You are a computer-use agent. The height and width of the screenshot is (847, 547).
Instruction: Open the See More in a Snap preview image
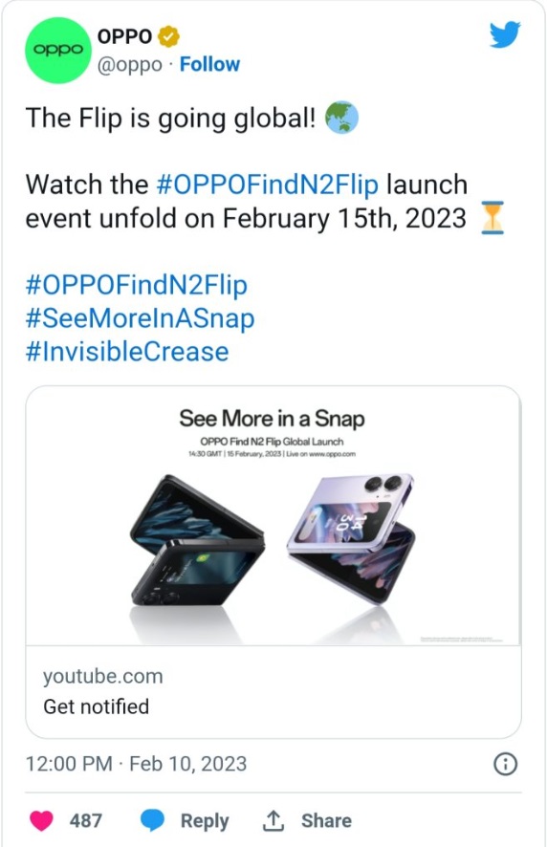pos(273,516)
